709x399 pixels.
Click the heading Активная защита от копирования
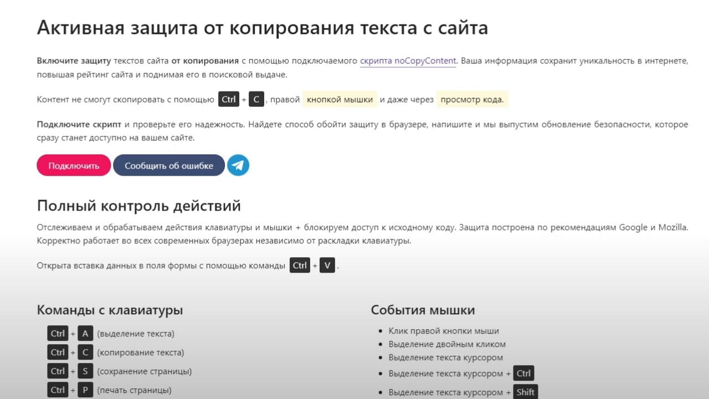click(263, 27)
